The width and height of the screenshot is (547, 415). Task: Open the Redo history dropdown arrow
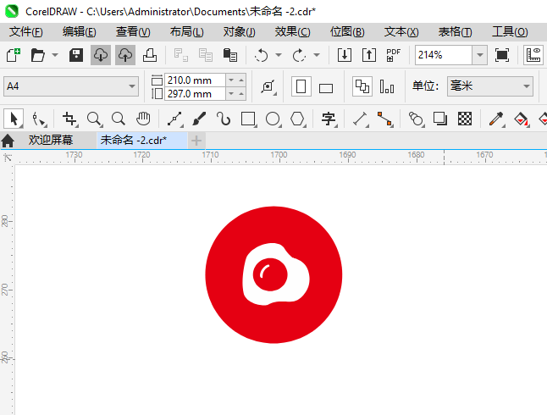[317, 55]
